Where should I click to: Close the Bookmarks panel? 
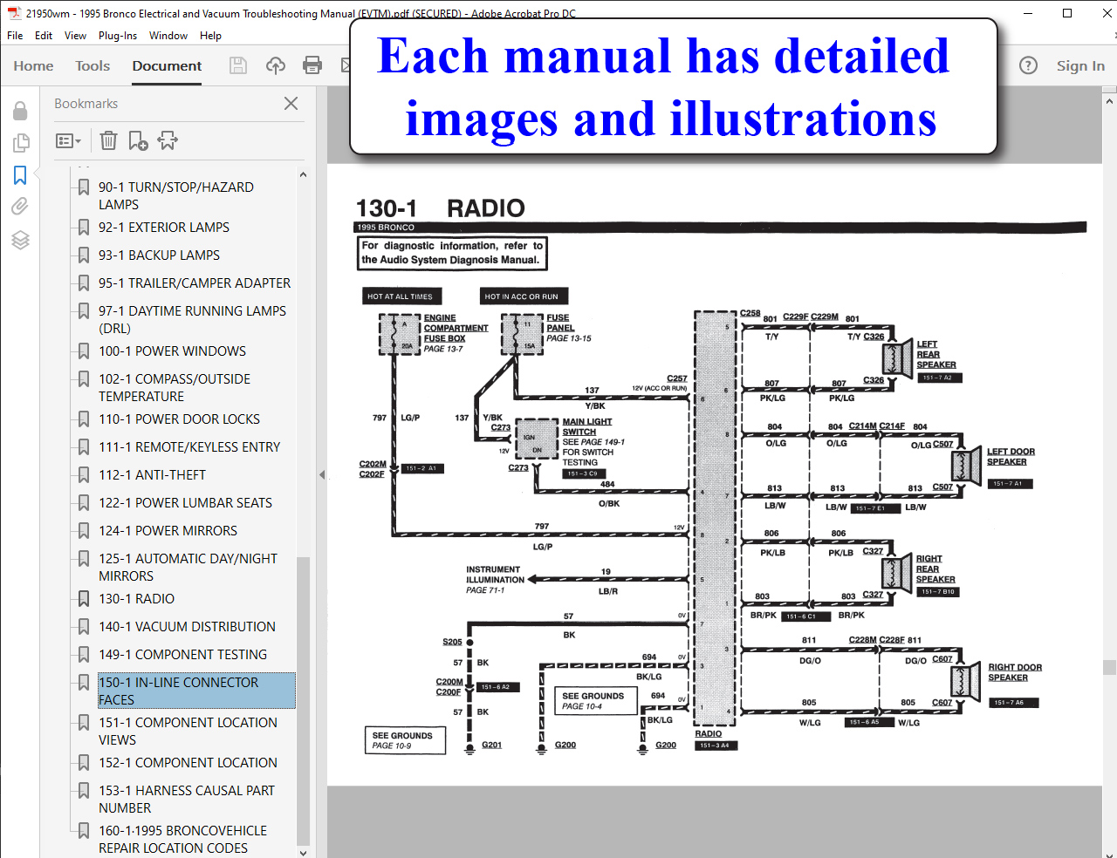click(x=291, y=103)
